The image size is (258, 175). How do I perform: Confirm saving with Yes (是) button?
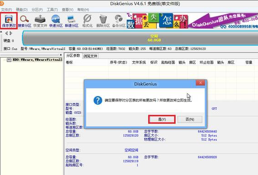[x=162, y=119]
